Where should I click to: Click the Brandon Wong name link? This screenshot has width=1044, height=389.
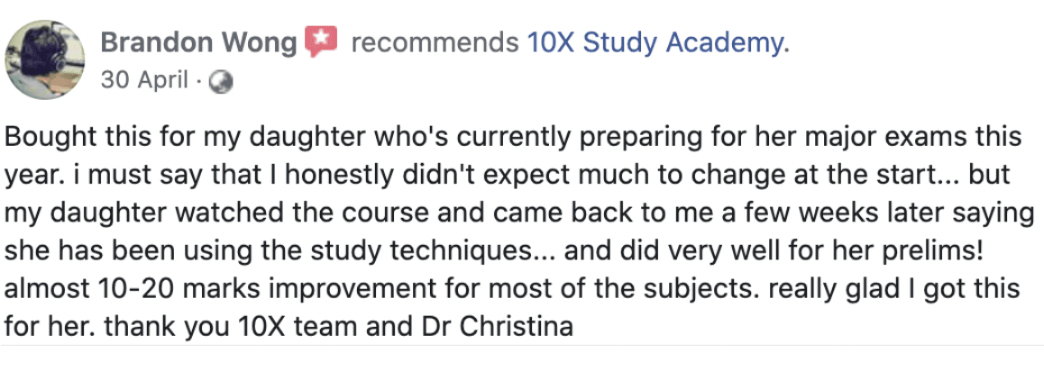[198, 42]
